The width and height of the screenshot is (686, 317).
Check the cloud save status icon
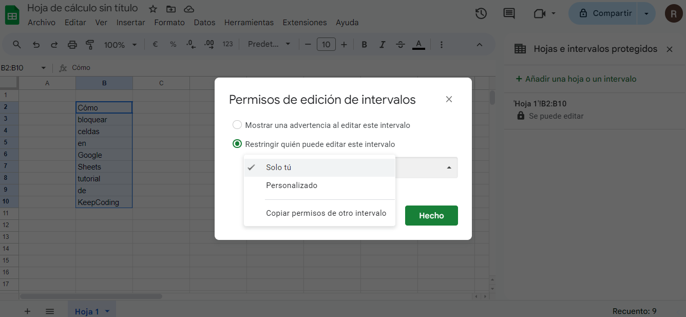[189, 9]
